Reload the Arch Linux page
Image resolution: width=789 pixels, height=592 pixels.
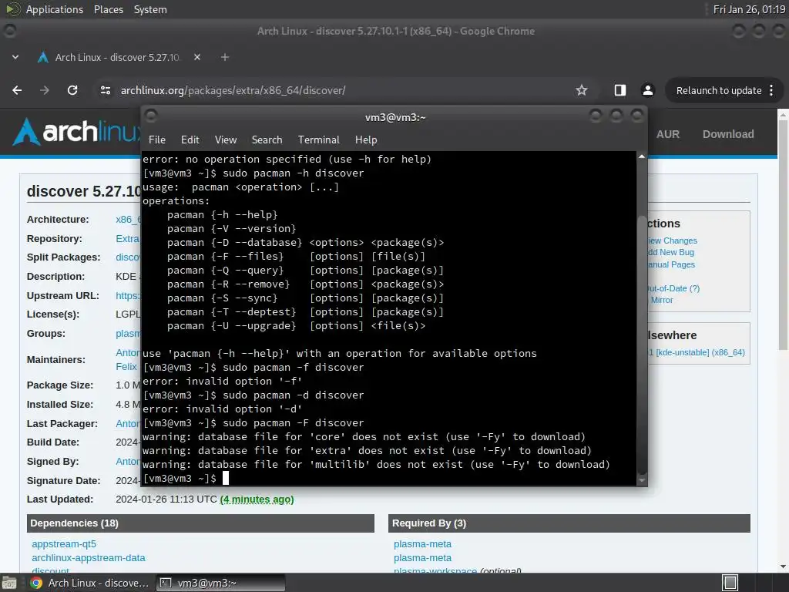[72, 91]
